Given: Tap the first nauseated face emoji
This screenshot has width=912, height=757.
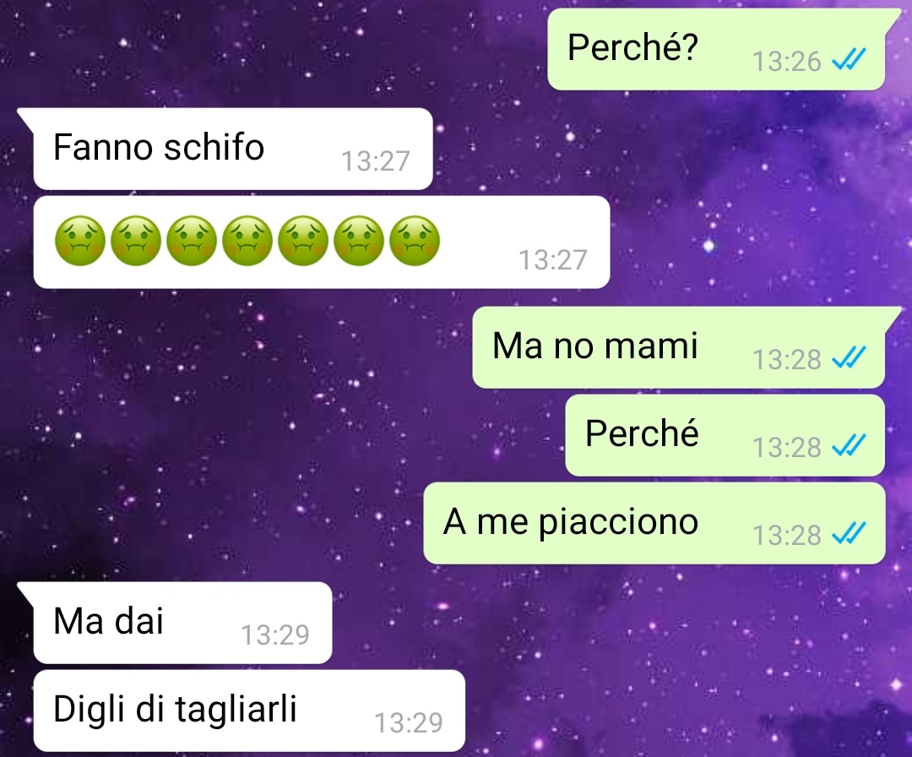Looking at the screenshot, I should pos(80,241).
